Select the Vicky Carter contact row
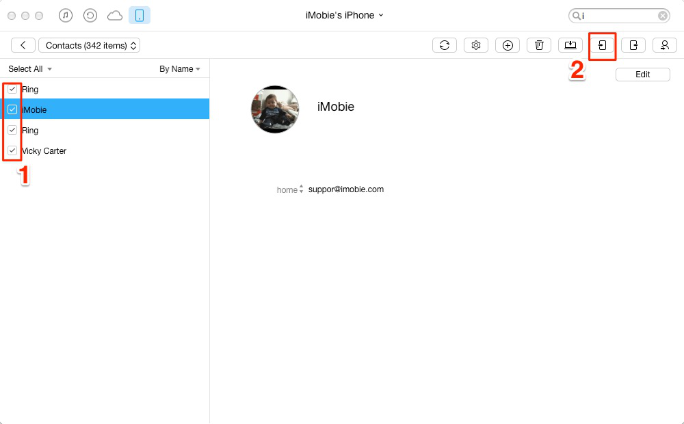This screenshot has height=424, width=684. click(105, 151)
